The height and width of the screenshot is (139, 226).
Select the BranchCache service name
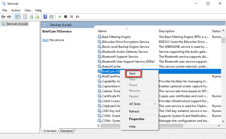tap(111, 67)
